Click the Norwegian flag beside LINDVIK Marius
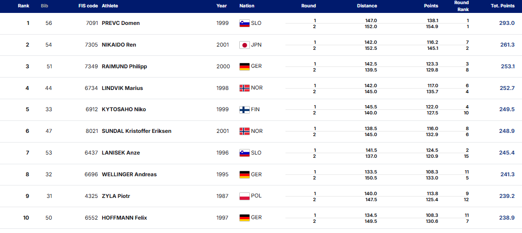The height and width of the screenshot is (233, 522). (x=244, y=88)
